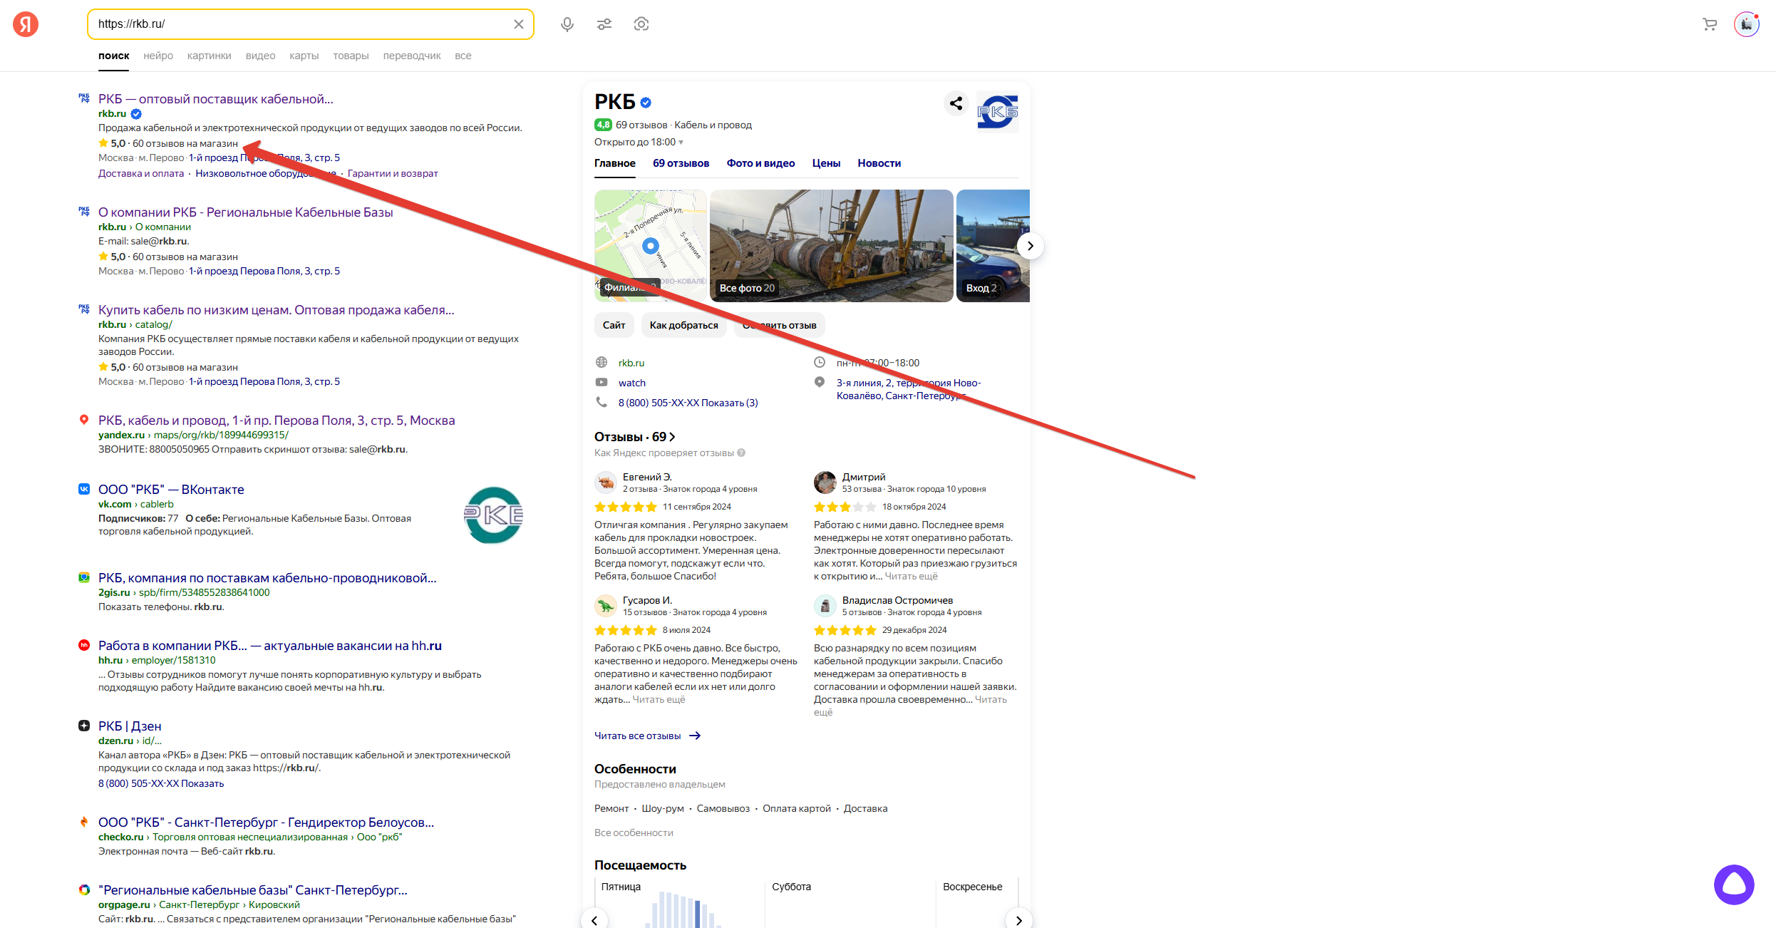Click the Dzen favicon beside РКБ | Дзен
1776x928 pixels.
(x=84, y=726)
